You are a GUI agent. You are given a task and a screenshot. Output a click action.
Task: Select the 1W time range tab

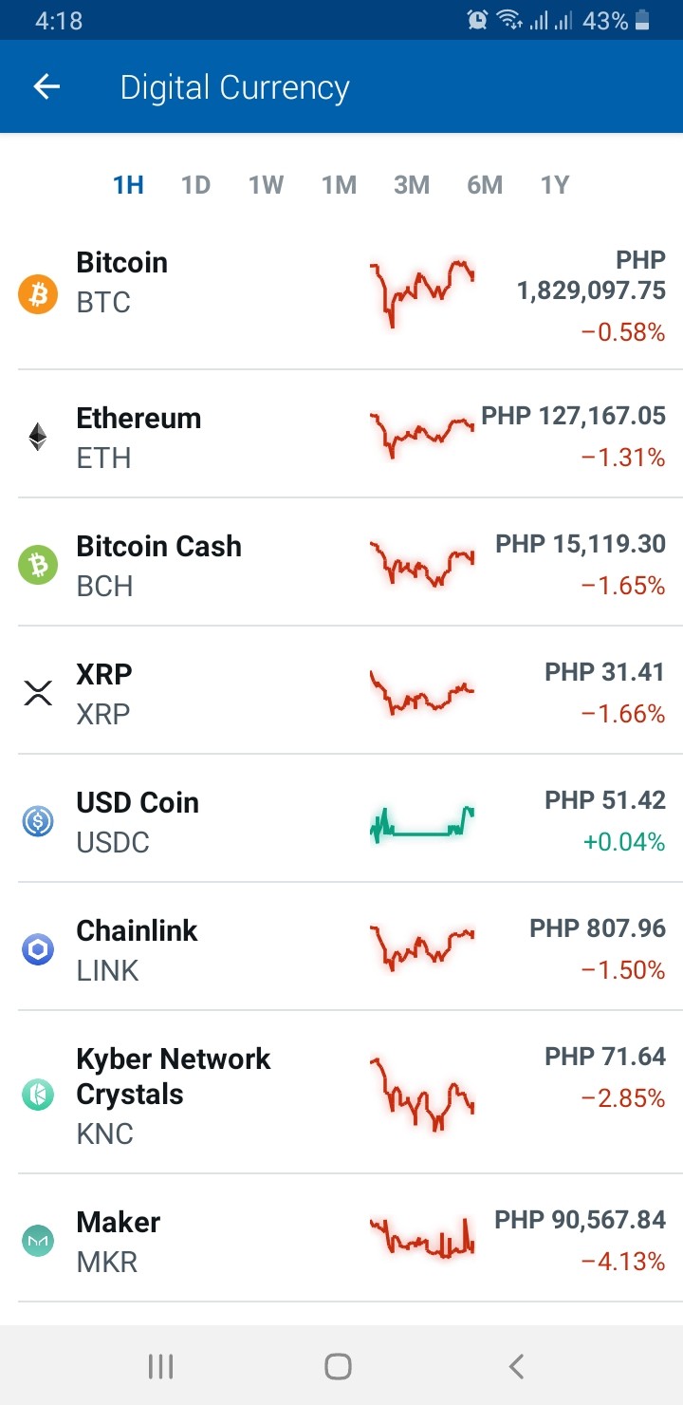(x=266, y=185)
